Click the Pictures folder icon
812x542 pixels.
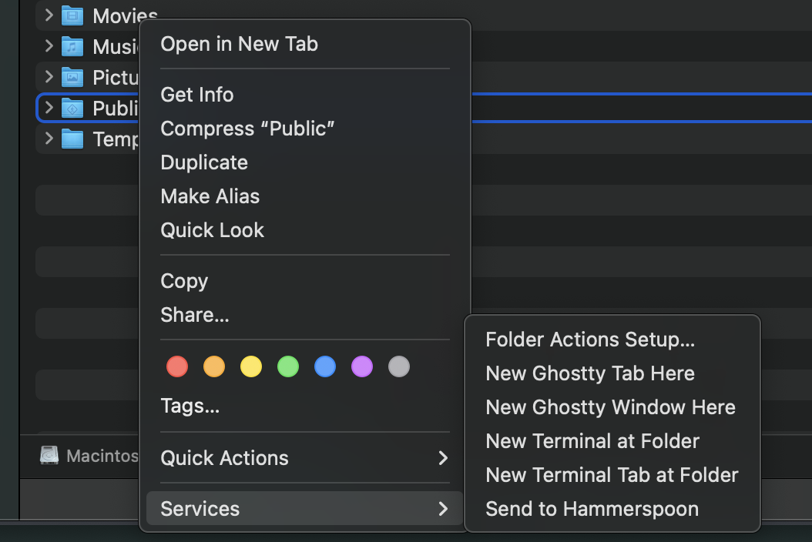point(72,77)
